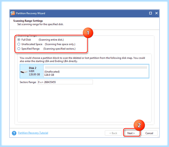Click the blue question mark help icon
This screenshot has height=147, width=169.
tap(14, 133)
